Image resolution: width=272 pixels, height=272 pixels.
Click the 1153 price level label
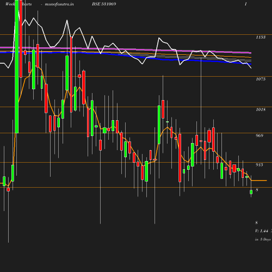pos(261,37)
